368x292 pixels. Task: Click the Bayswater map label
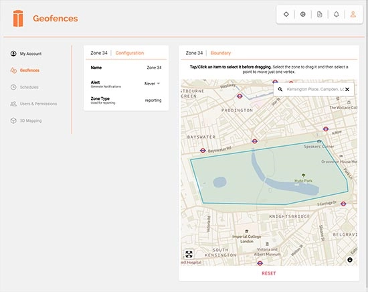pyautogui.click(x=201, y=137)
